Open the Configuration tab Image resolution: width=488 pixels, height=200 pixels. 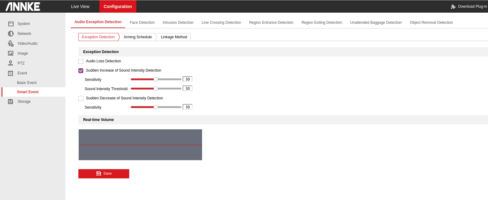pyautogui.click(x=118, y=6)
